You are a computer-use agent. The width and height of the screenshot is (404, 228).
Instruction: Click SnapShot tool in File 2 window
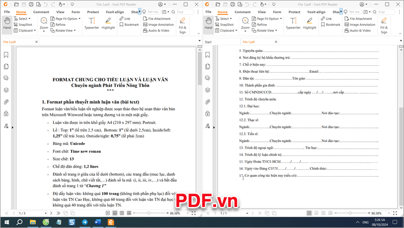[23, 24]
